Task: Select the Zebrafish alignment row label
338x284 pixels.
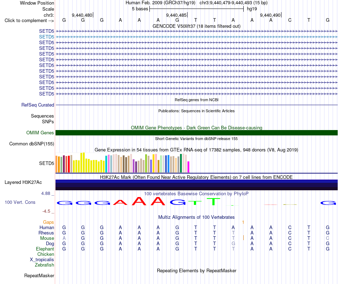Action: point(44,265)
